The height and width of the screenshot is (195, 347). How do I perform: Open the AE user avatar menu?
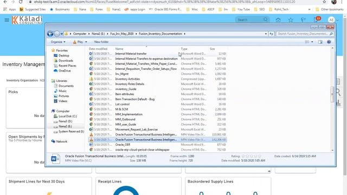331,20
